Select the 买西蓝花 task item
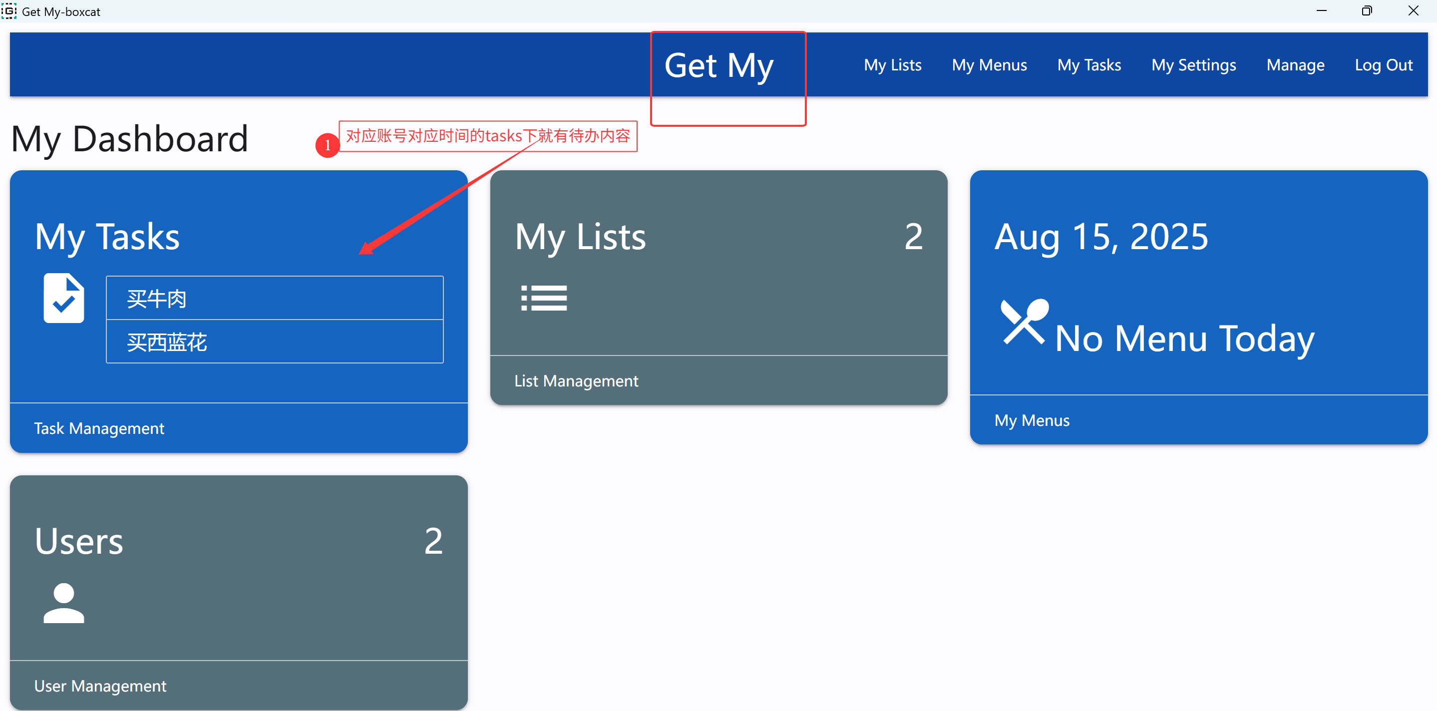1437x711 pixels. coord(275,342)
